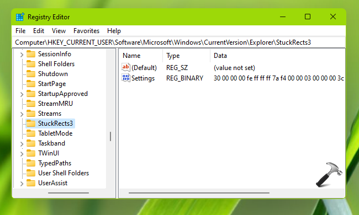
Task: Open the Favorites menu
Action: (x=86, y=31)
